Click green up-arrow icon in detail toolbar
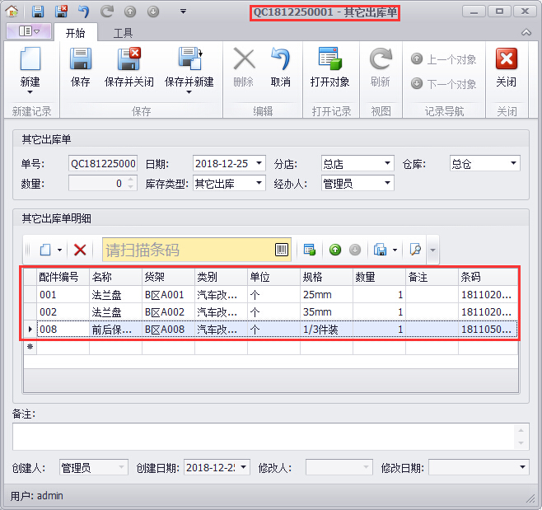 click(x=335, y=250)
